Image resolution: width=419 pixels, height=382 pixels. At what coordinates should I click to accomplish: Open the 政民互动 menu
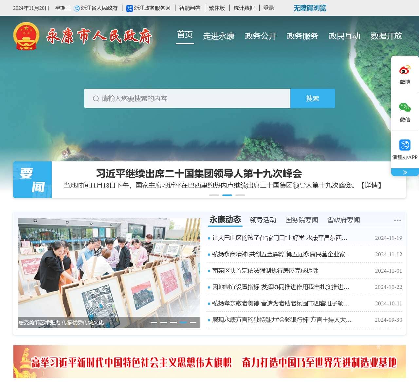[345, 36]
